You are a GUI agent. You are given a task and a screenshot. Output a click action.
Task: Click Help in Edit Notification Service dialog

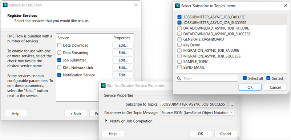pos(113,134)
